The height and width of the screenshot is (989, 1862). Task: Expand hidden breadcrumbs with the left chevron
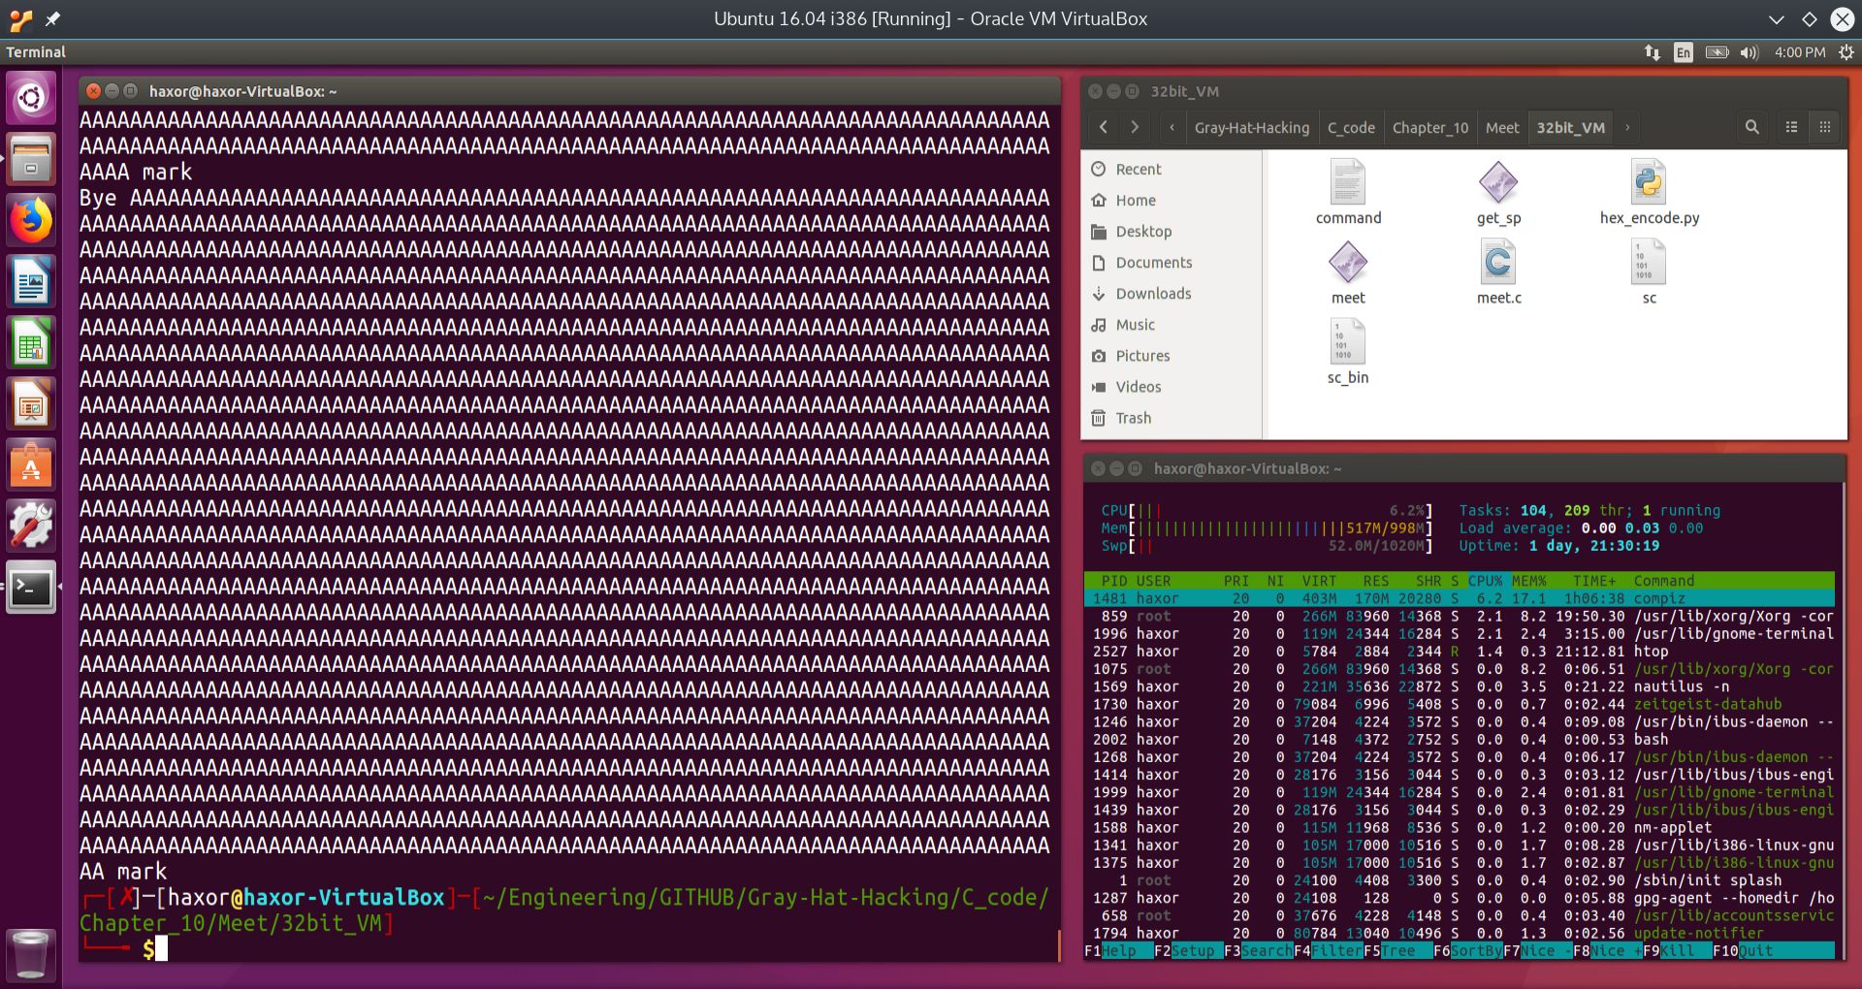click(1172, 127)
